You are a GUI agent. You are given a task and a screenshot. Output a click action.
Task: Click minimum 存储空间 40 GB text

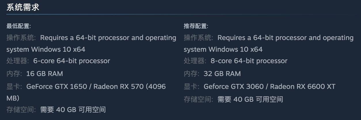[73, 109]
